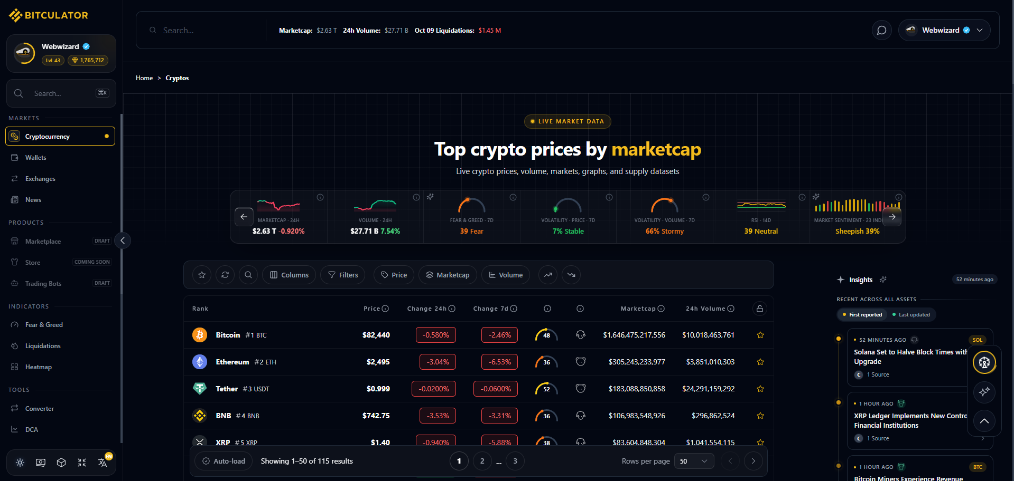Click the lock icon in table header

(x=760, y=309)
